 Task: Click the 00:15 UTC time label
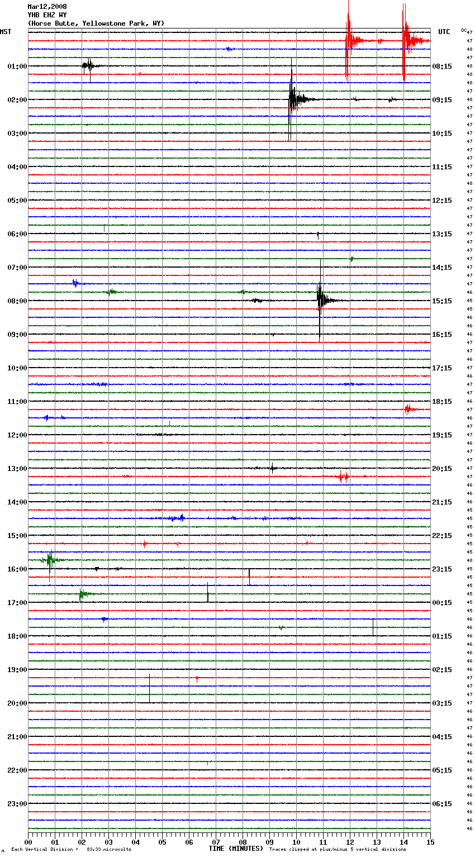pos(442,603)
